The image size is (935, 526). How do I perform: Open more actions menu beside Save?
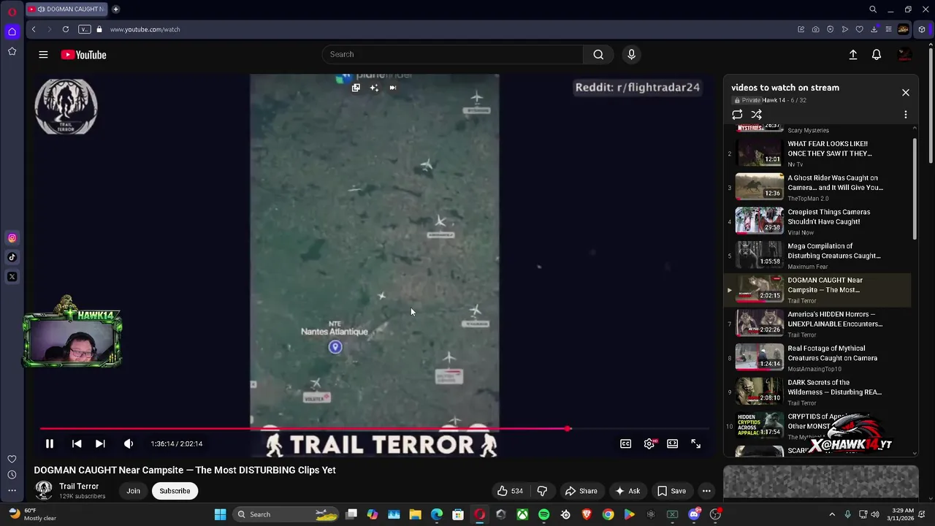point(706,491)
